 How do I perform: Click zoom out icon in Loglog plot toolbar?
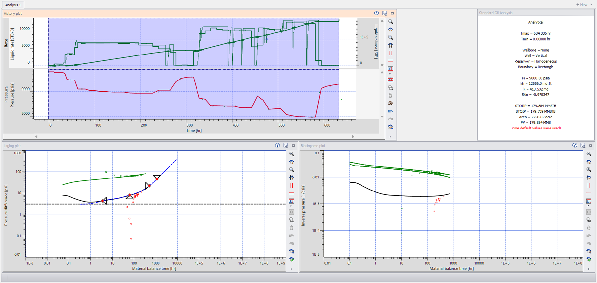[291, 154]
